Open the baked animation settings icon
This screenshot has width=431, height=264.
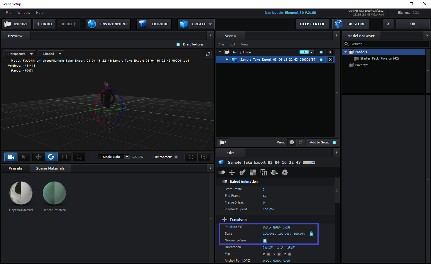tap(222, 172)
